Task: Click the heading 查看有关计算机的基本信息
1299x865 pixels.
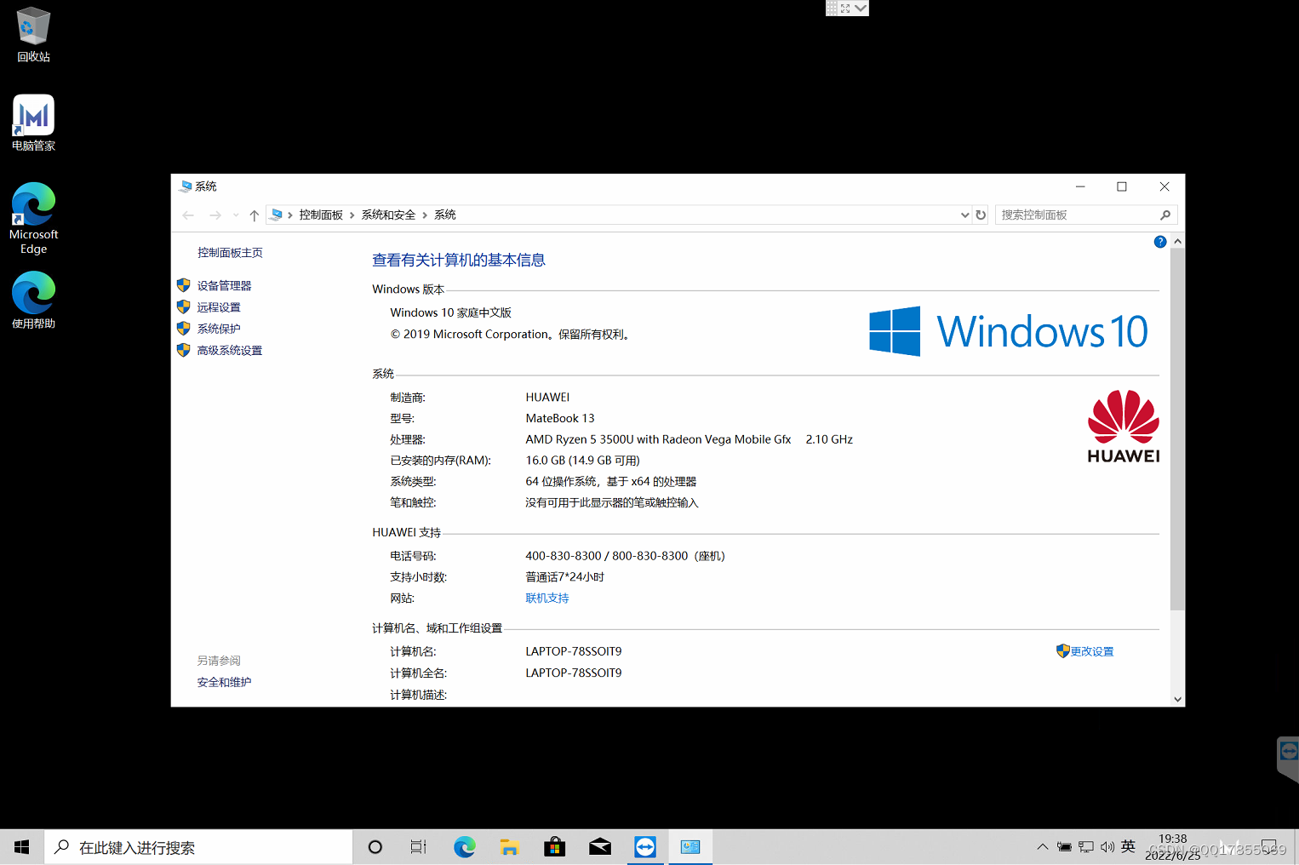Action: click(459, 261)
